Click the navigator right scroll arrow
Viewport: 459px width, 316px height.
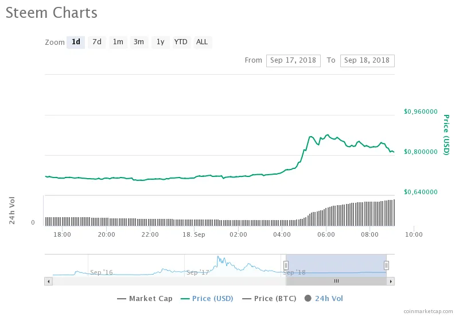[x=391, y=282]
